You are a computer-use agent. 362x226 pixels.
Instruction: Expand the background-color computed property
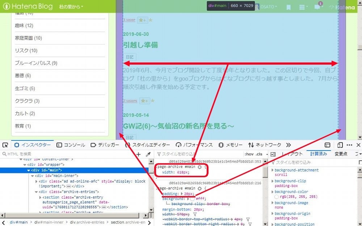point(272,192)
